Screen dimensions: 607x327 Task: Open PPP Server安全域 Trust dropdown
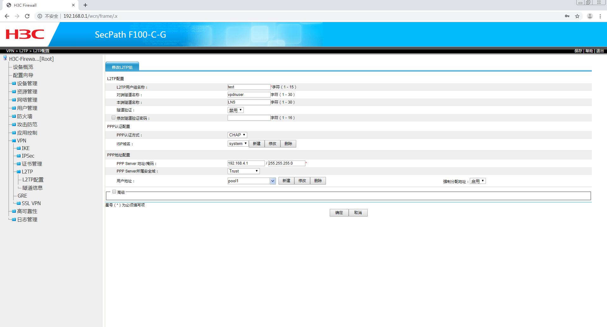pos(243,171)
